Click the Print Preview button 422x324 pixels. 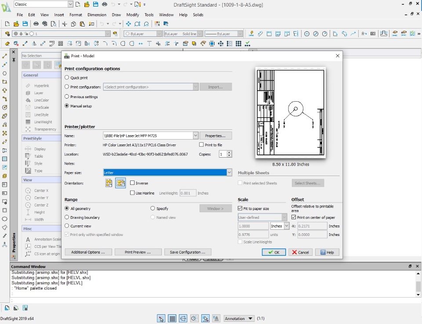138,252
